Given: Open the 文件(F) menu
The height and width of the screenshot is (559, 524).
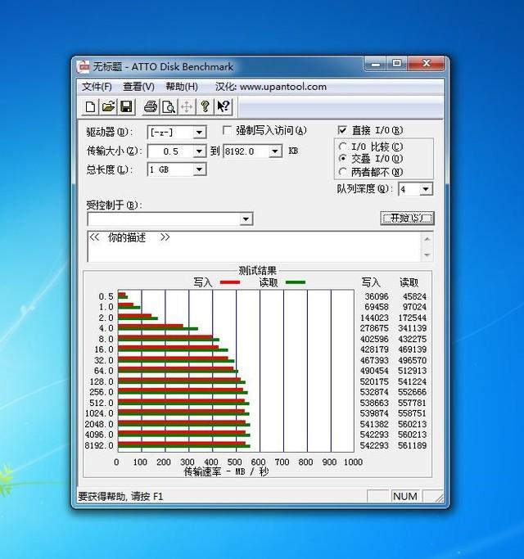Looking at the screenshot, I should [x=97, y=87].
